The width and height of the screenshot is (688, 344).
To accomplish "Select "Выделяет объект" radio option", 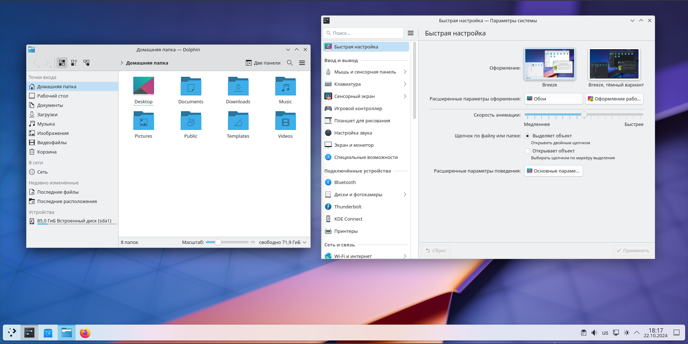I will pyautogui.click(x=527, y=136).
